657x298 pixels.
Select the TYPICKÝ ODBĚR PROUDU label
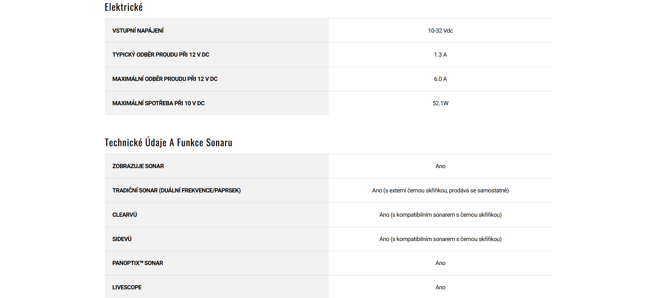pos(161,55)
